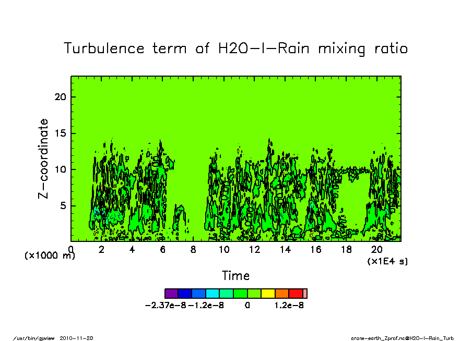Screen dimensions: 472x341
Task: Click the arare-earth_Zprof.nc file name text
Action: coord(378,338)
